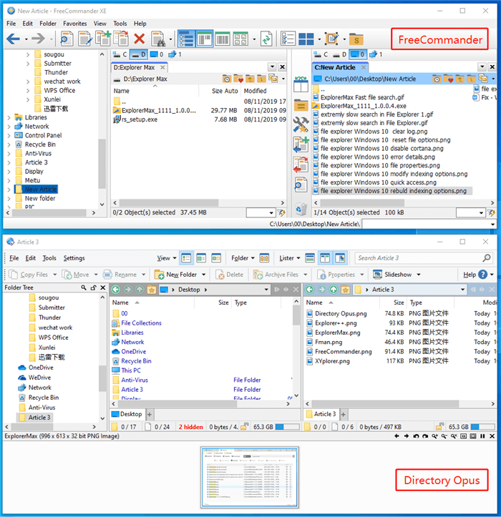The width and height of the screenshot is (501, 517).
Task: Click the Move files icon in FreeCommander toolbar
Action: point(121,38)
